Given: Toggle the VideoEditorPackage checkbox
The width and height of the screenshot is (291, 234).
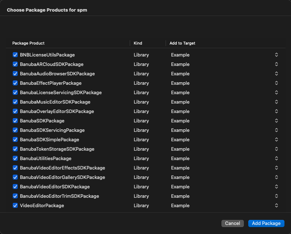Looking at the screenshot, I should click(x=15, y=205).
